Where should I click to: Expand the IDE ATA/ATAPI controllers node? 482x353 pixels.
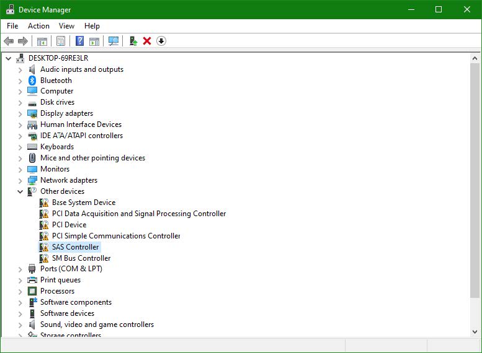click(20, 136)
